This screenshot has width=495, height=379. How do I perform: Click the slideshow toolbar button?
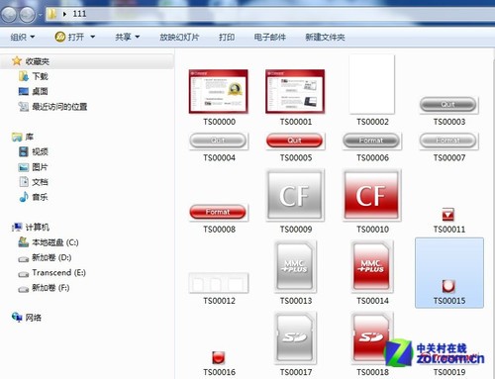179,37
